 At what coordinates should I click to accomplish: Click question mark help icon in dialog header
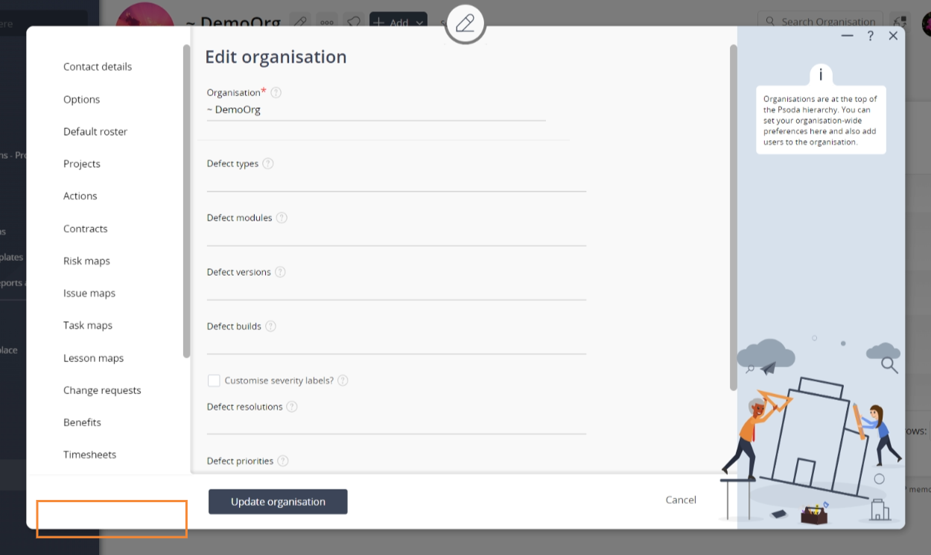(x=870, y=36)
